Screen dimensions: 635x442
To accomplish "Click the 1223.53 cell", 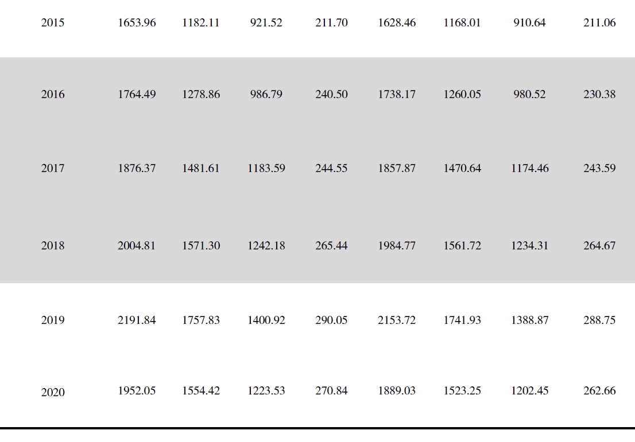I will [266, 392].
